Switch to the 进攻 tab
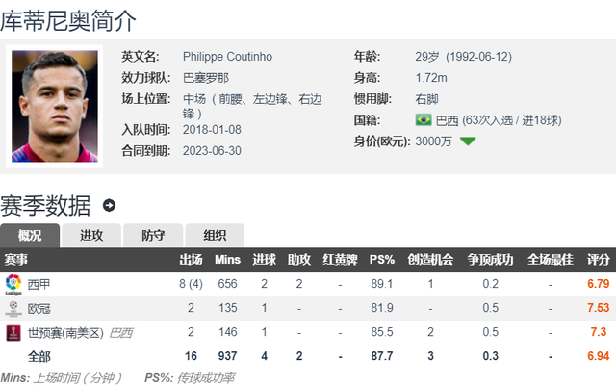The height and width of the screenshot is (385, 616). click(x=91, y=235)
